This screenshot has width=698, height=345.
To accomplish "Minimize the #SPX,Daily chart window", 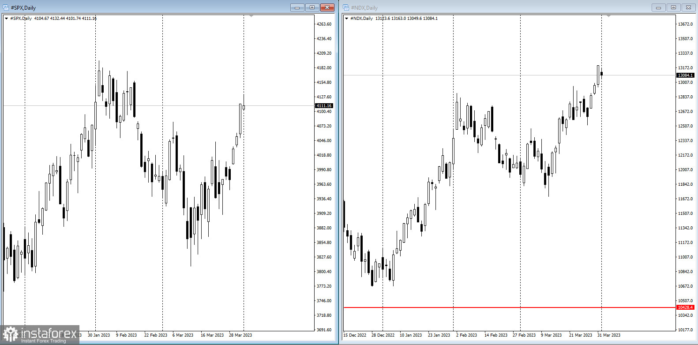I will point(297,7).
